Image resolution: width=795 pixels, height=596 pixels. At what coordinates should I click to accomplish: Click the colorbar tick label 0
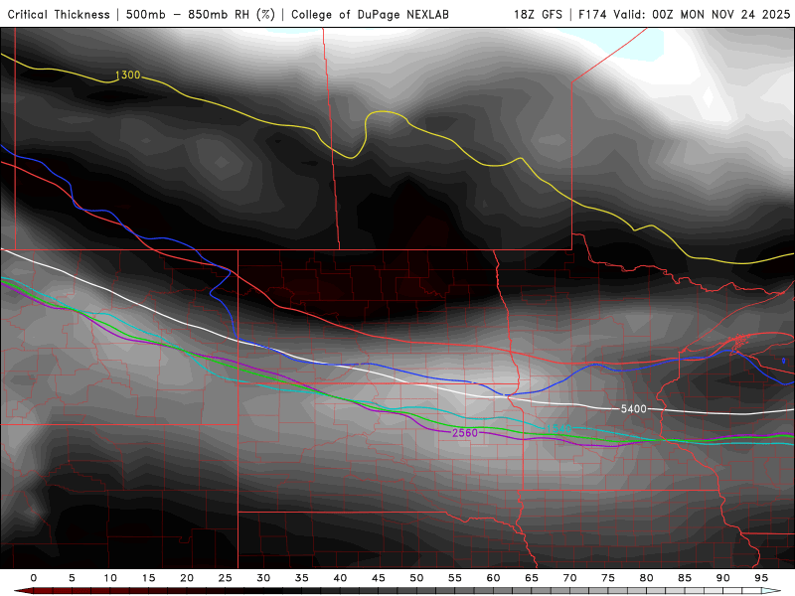(x=34, y=578)
